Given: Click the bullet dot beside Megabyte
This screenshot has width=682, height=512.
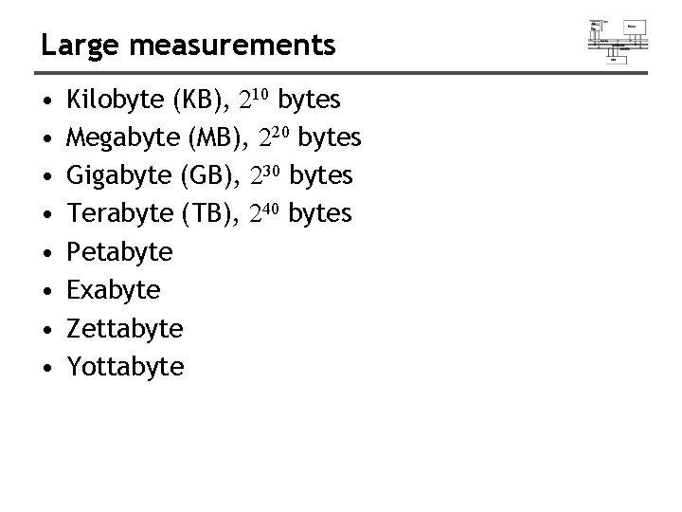Looking at the screenshot, I should coord(47,139).
